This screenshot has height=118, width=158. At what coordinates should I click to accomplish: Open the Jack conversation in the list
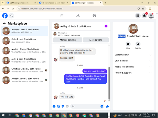pos(25,60)
